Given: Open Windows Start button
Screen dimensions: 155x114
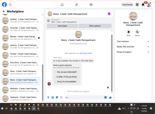Looking at the screenshot, I should (x=2, y=108).
